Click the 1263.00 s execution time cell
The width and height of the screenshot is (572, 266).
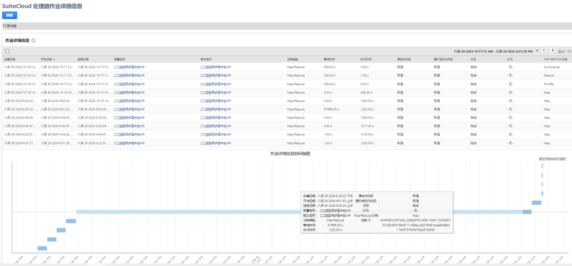point(367,143)
